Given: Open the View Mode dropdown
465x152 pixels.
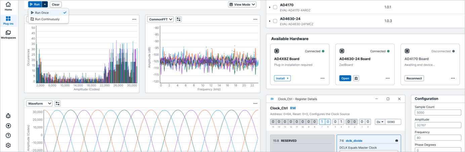Looking at the screenshot, I should pyautogui.click(x=242, y=4).
